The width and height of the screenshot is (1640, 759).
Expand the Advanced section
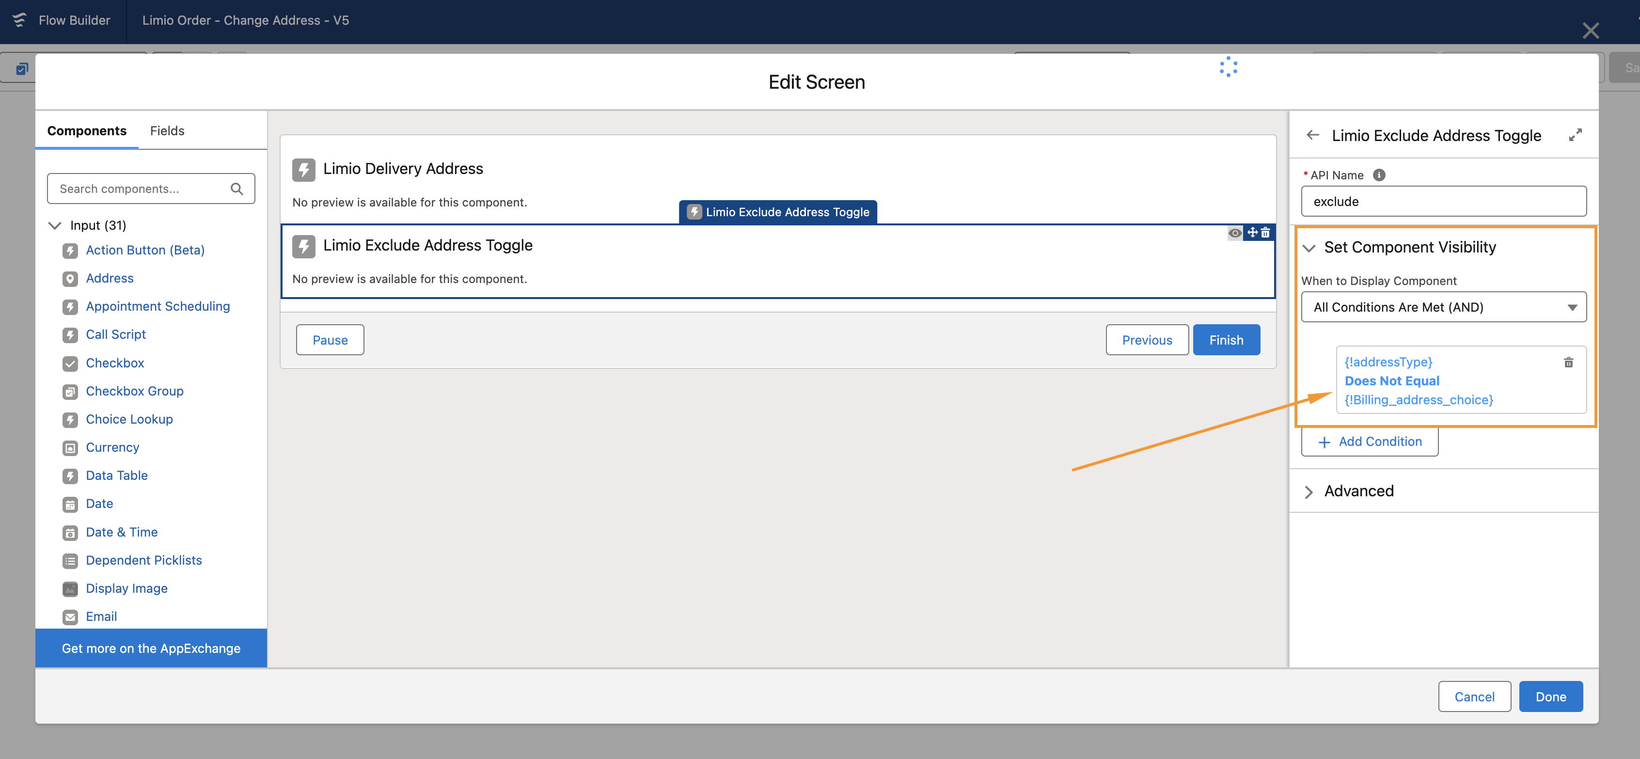pos(1309,491)
